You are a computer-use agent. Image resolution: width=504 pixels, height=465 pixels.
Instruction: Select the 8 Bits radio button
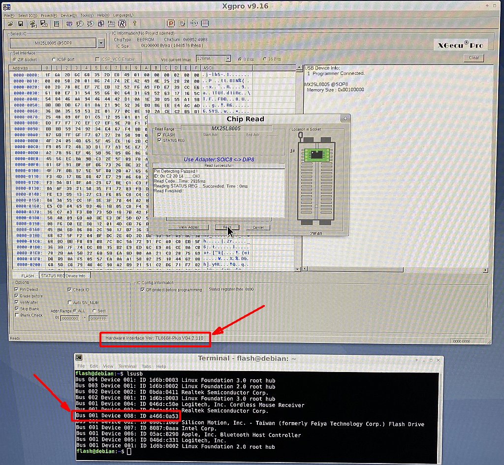coord(240,60)
